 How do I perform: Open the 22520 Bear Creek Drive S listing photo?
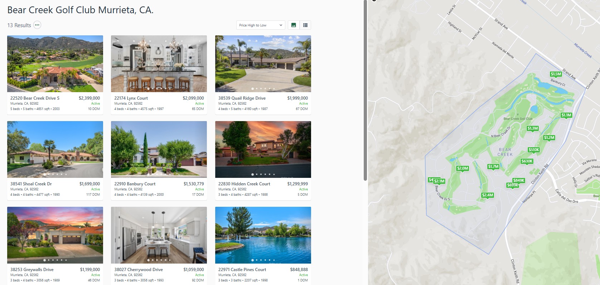pos(55,64)
